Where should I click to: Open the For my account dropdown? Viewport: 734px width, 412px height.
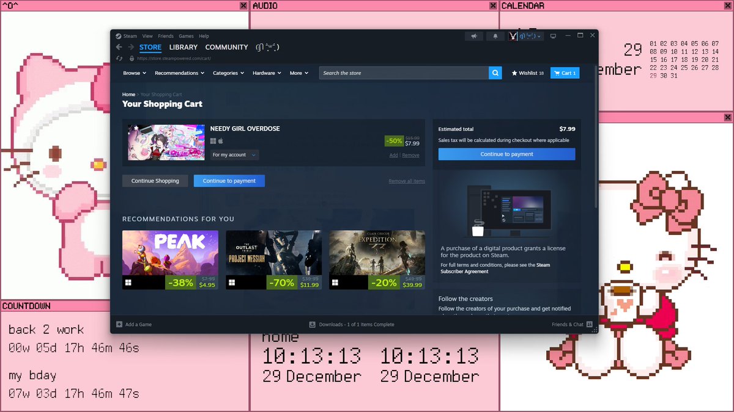tap(234, 155)
